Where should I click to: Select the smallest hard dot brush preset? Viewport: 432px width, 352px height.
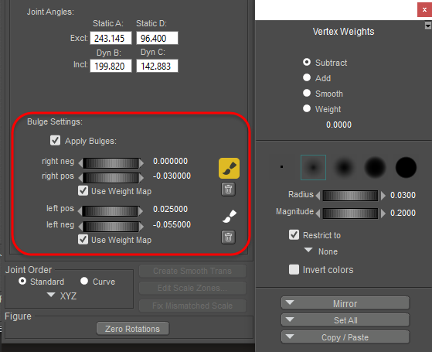pyautogui.click(x=281, y=167)
